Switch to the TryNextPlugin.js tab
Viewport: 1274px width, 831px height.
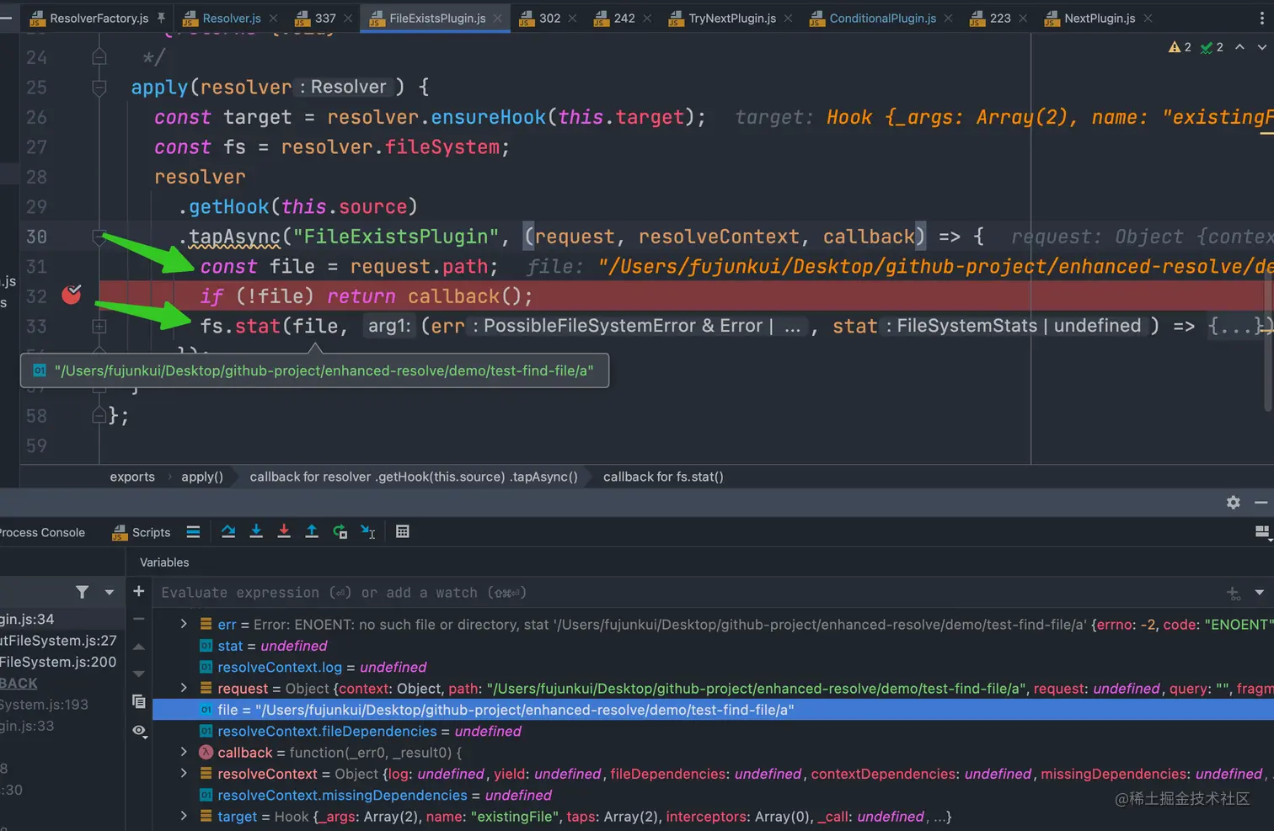731,18
